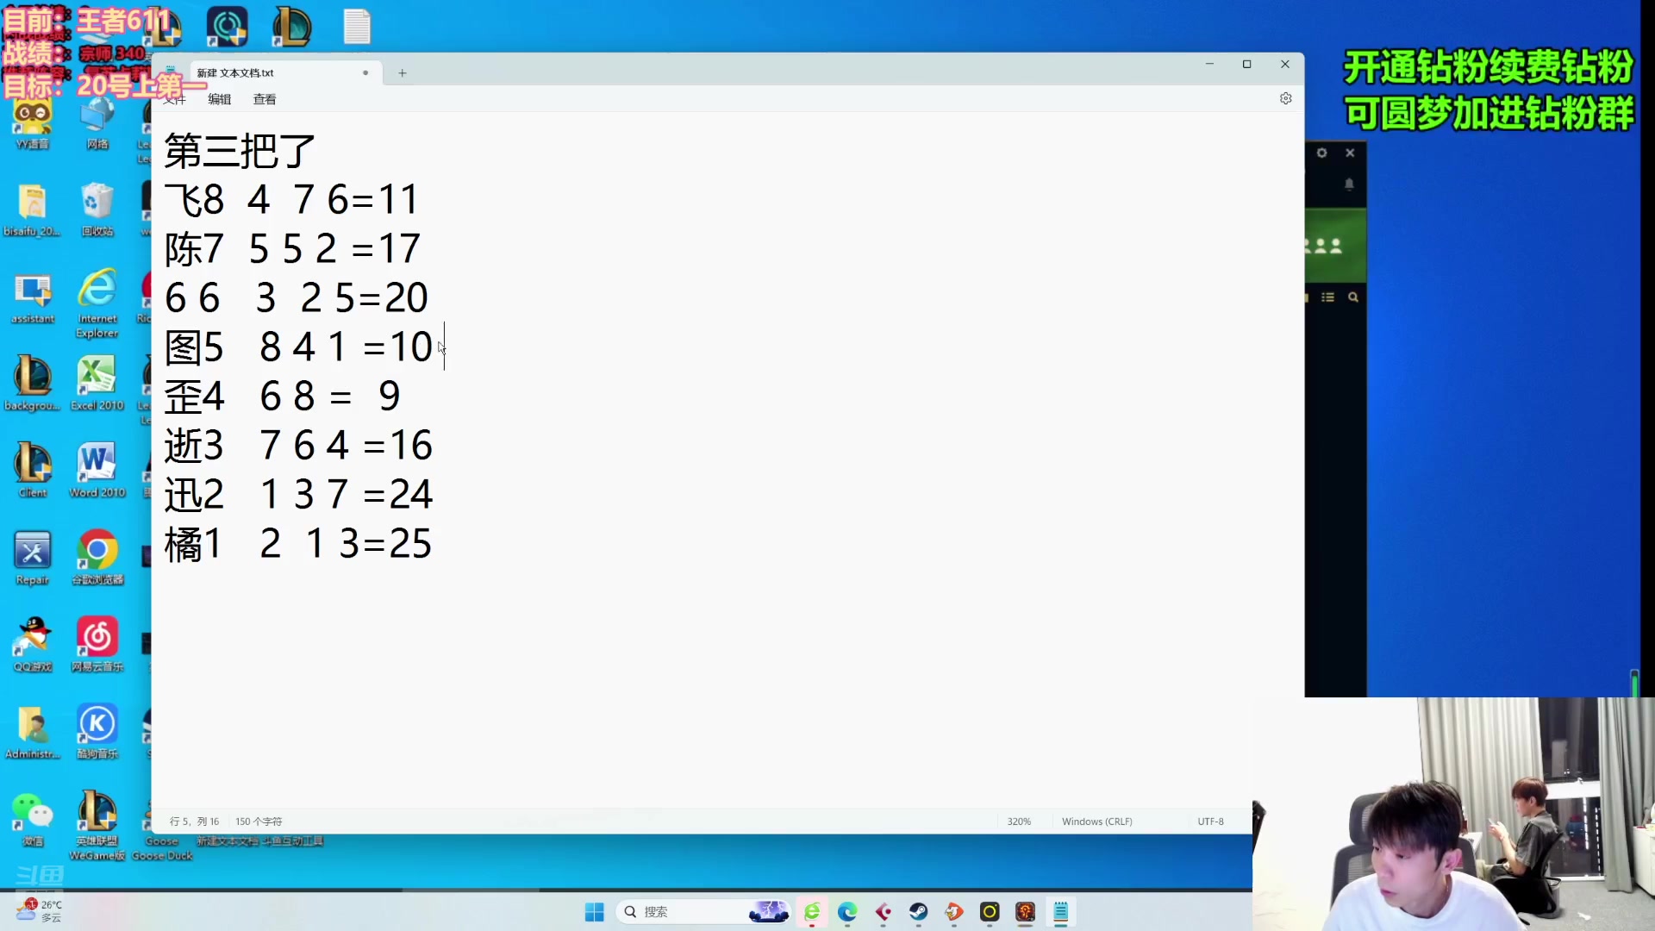
Task: Open the 文件 menu in Notepad
Action: 178,99
